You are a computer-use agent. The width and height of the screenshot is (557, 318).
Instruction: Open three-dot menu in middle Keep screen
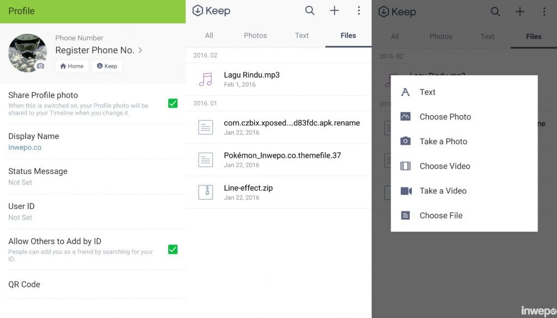click(359, 11)
